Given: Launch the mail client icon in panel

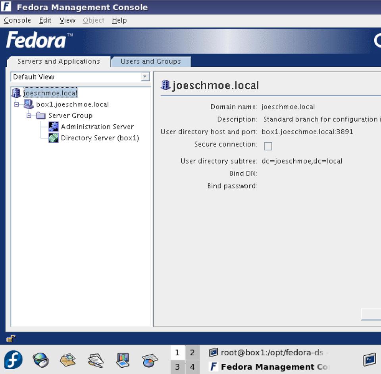Looking at the screenshot, I should tap(68, 360).
